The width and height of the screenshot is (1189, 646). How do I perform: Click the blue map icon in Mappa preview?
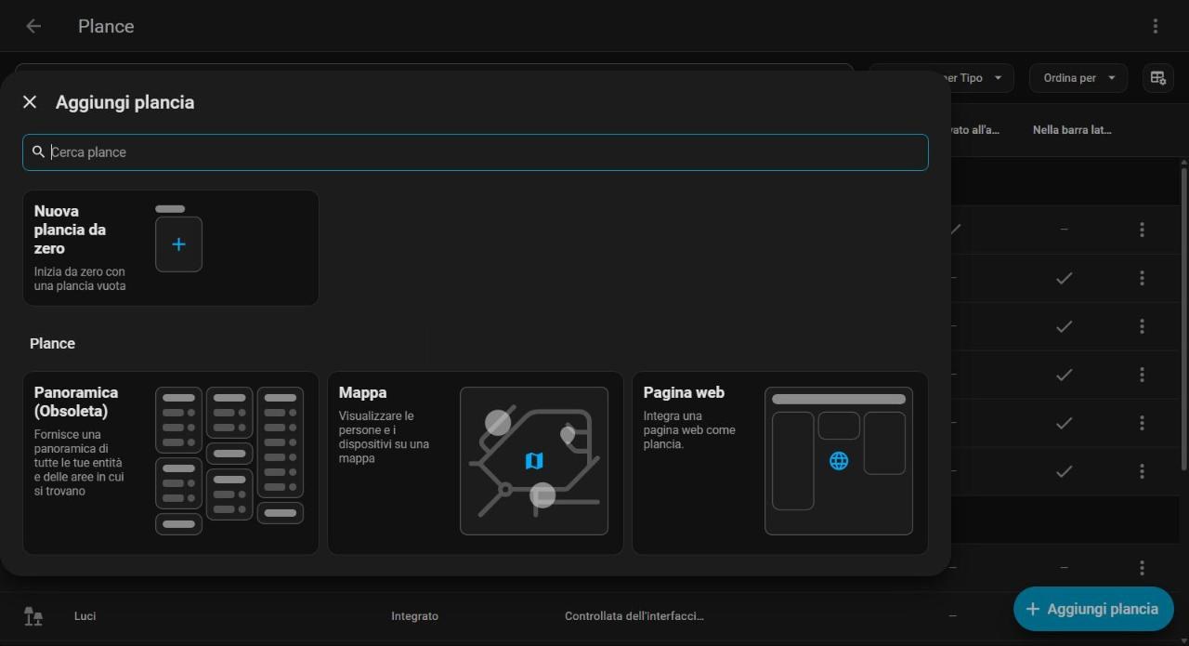pos(534,461)
